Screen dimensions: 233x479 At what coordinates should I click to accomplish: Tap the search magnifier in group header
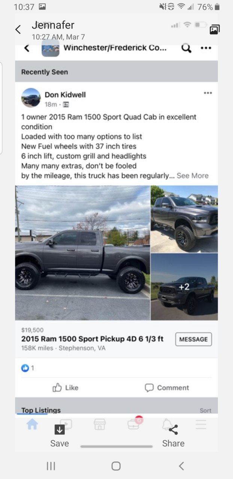pos(186,48)
